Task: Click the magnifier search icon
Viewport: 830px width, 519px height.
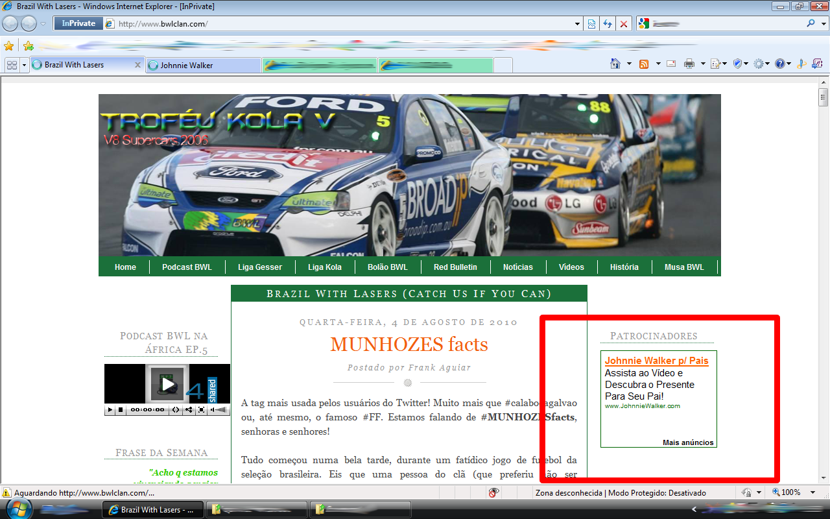Action: pos(811,23)
